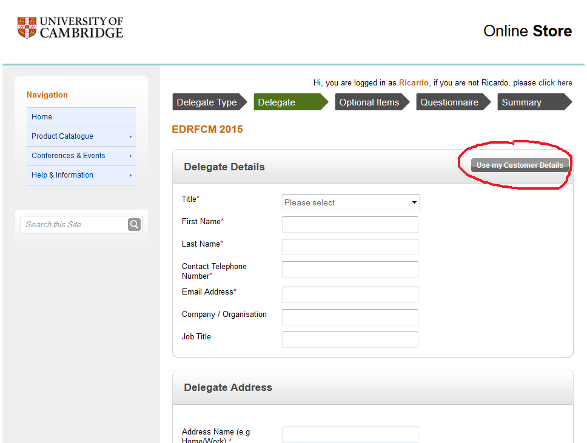Click the Delegate Details section heading
Viewport: 587px width, 443px height.
[x=224, y=167]
